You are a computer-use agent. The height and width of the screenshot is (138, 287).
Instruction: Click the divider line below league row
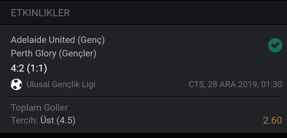146,97
